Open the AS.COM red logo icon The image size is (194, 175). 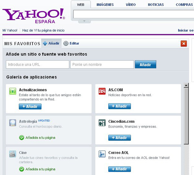pyautogui.click(x=102, y=91)
